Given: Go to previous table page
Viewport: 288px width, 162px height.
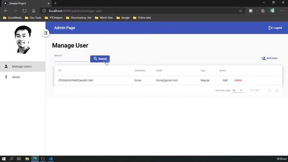Looking at the screenshot, I should point(269,90).
